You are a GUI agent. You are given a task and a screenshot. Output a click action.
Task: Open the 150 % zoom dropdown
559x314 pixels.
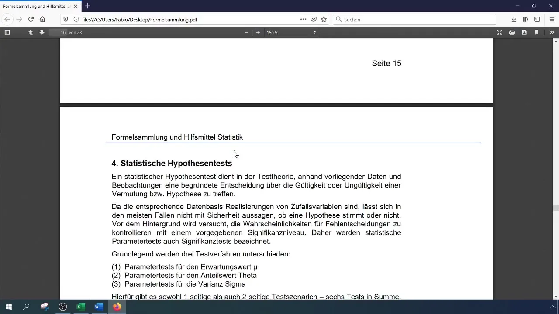[291, 32]
